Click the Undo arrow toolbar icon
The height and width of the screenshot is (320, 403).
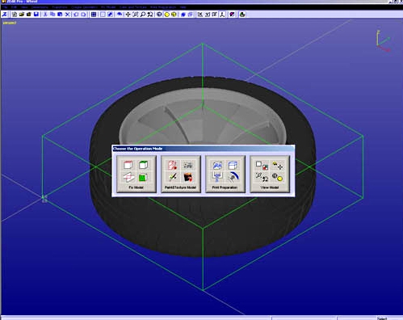point(76,15)
